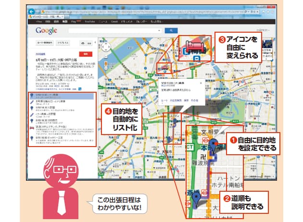
Task: Click the blue Google search magnifier button
Action: (x=168, y=31)
